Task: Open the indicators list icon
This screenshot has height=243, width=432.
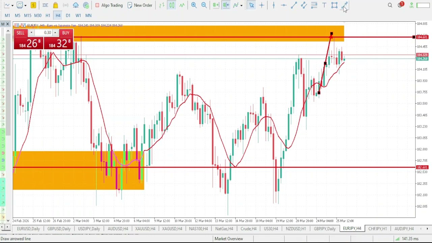Action: (x=236, y=5)
